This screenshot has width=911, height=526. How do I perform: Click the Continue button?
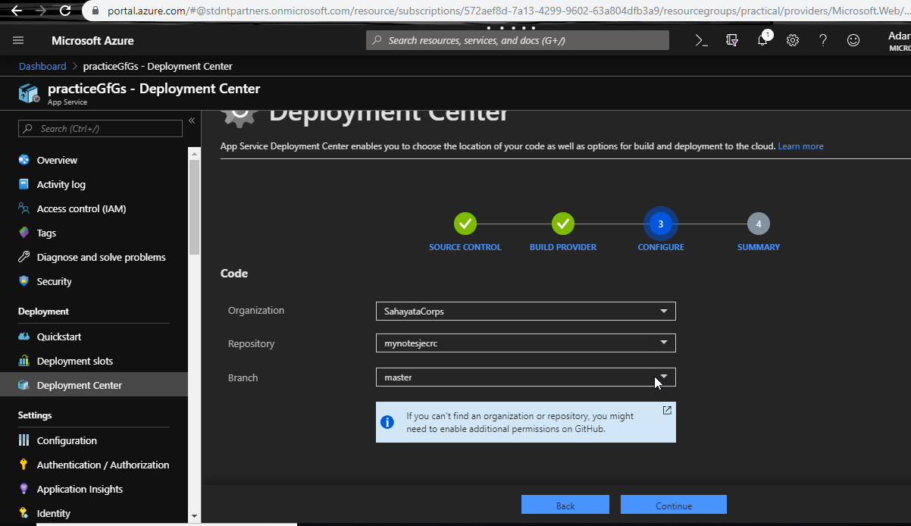point(674,505)
